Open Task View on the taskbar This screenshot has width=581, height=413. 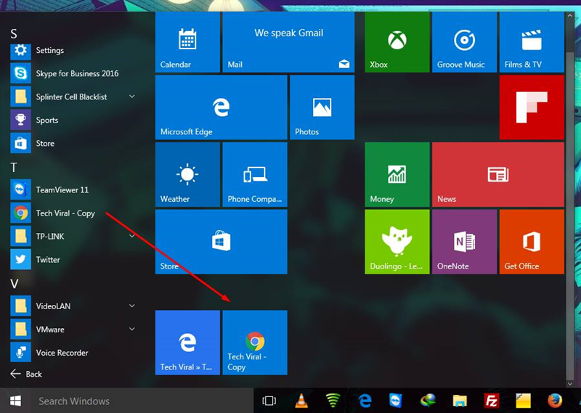pos(269,401)
